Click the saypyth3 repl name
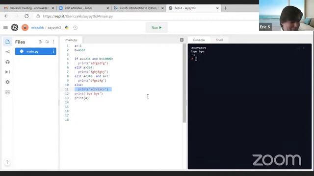 pyautogui.click(x=54, y=27)
